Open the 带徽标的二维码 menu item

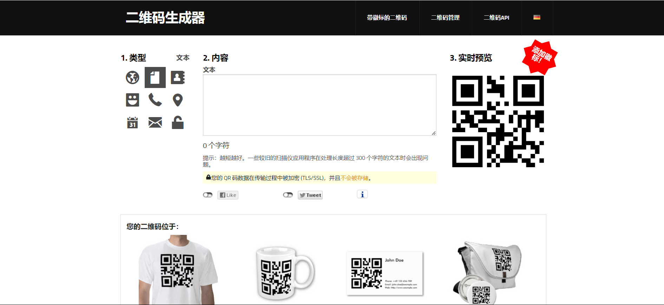click(387, 18)
